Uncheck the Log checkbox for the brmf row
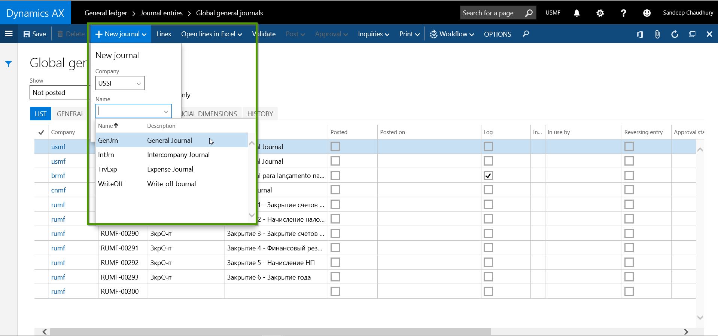Image resolution: width=718 pixels, height=336 pixels. 488,176
